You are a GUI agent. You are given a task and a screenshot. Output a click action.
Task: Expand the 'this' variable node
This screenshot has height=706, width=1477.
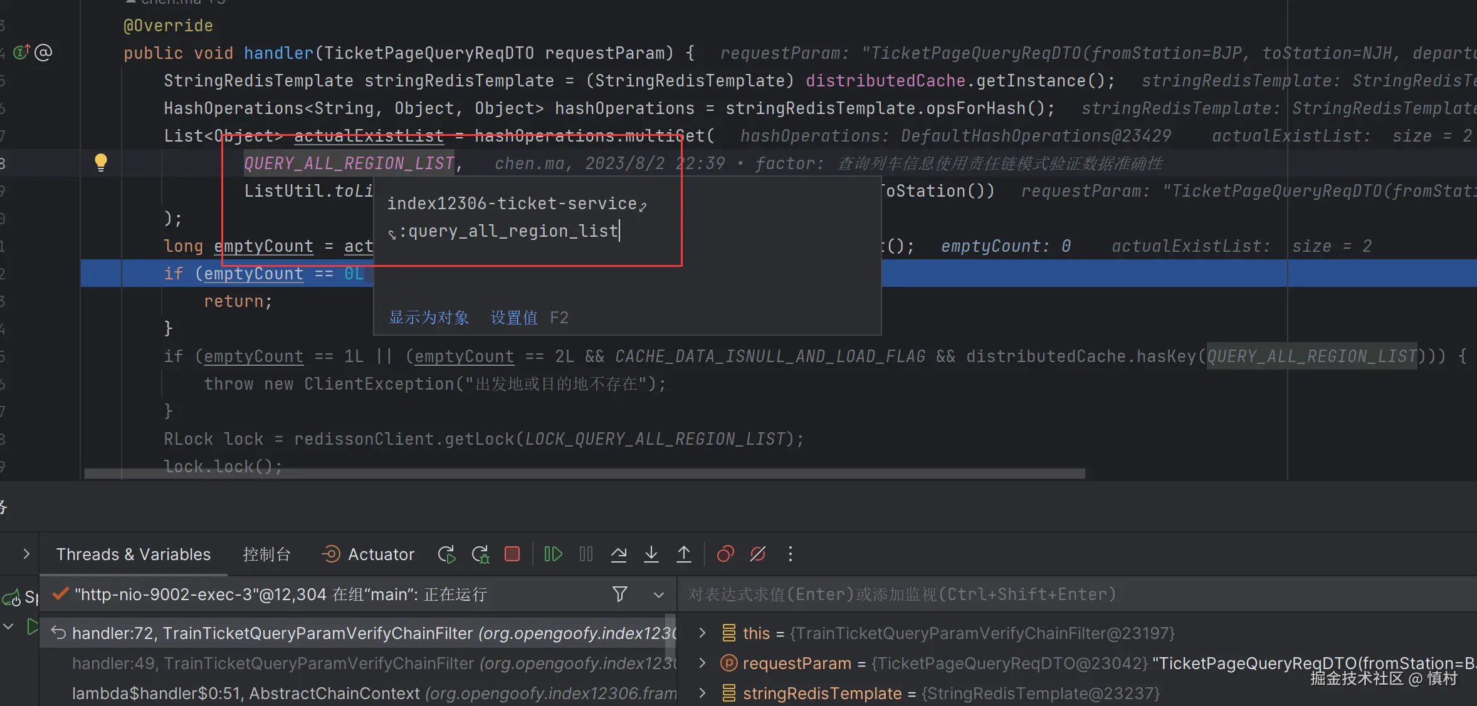click(x=702, y=633)
